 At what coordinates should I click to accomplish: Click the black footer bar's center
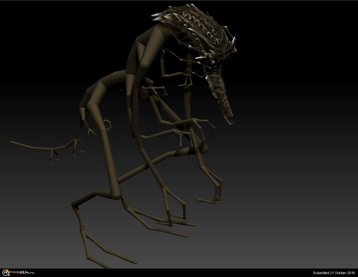click(x=179, y=273)
